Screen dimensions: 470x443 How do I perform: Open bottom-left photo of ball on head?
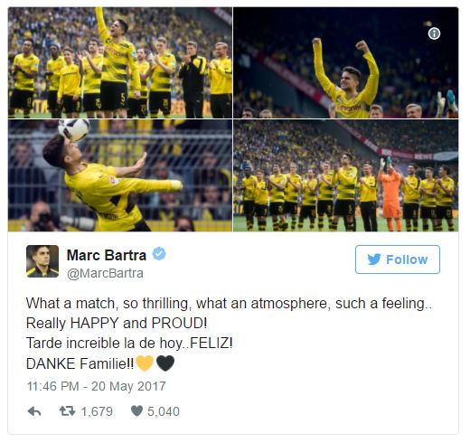[x=120, y=175]
